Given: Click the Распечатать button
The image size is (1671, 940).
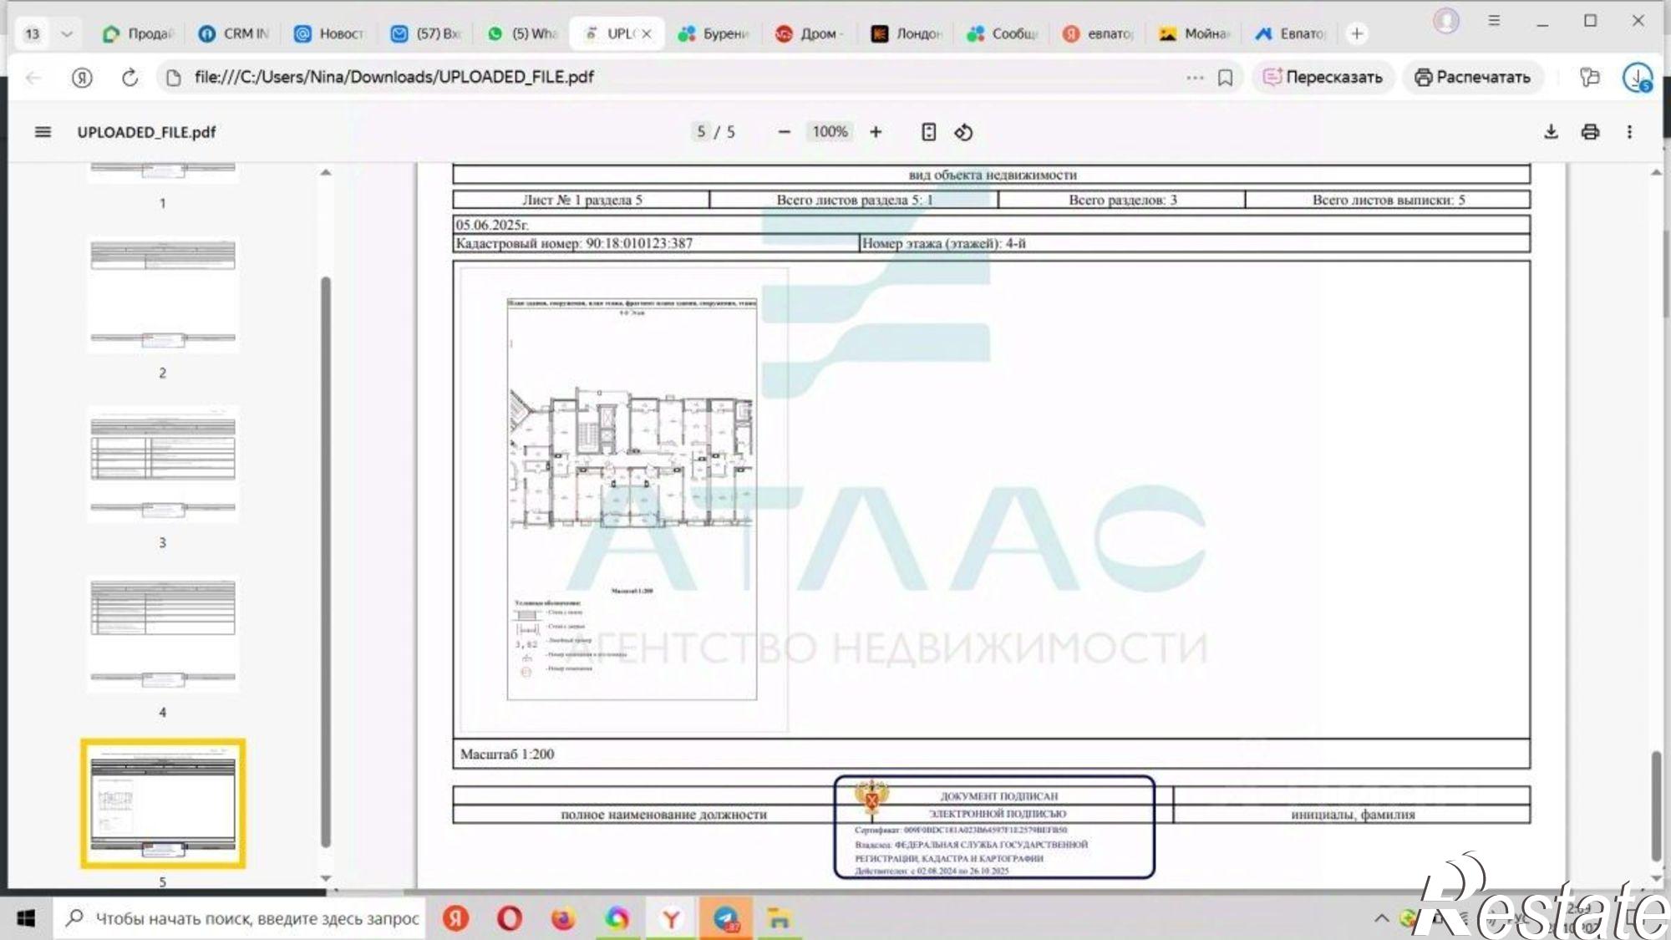Looking at the screenshot, I should click(1472, 78).
